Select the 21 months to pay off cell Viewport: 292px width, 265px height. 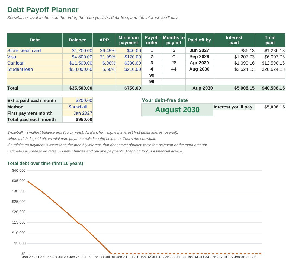174,57
